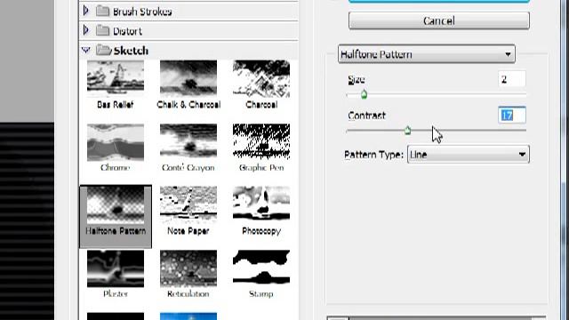Screen dimensions: 569x320
Task: Click the Size value field
Action: [x=512, y=79]
